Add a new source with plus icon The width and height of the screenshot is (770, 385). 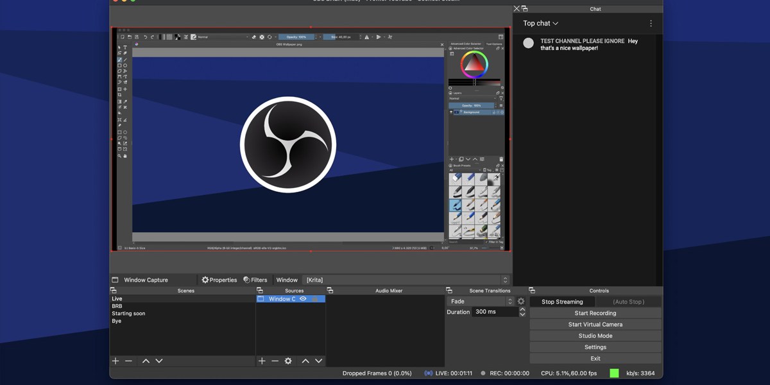(262, 361)
